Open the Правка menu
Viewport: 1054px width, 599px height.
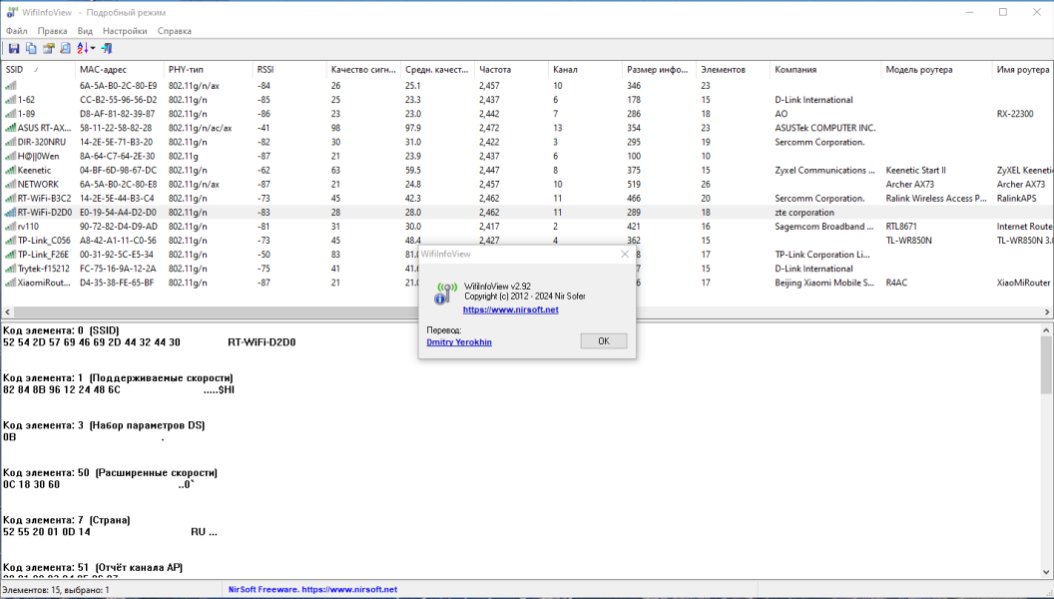click(x=53, y=31)
